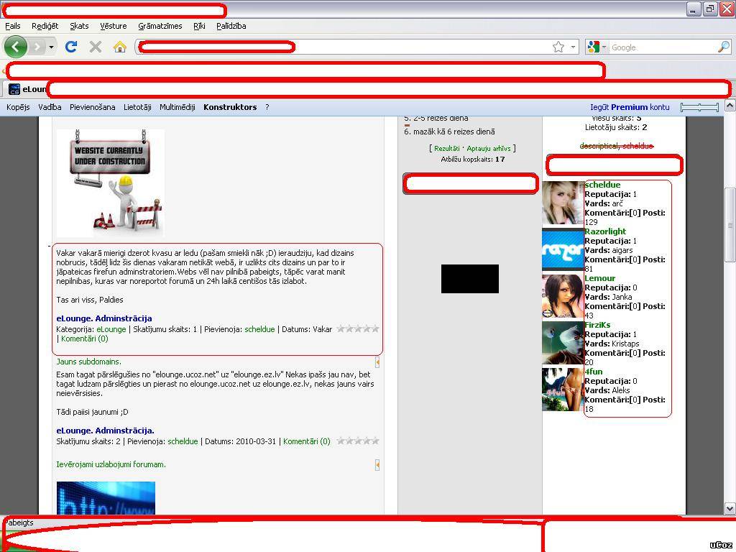736x552 pixels.
Task: Open scheldue author link in first post
Action: tap(259, 329)
